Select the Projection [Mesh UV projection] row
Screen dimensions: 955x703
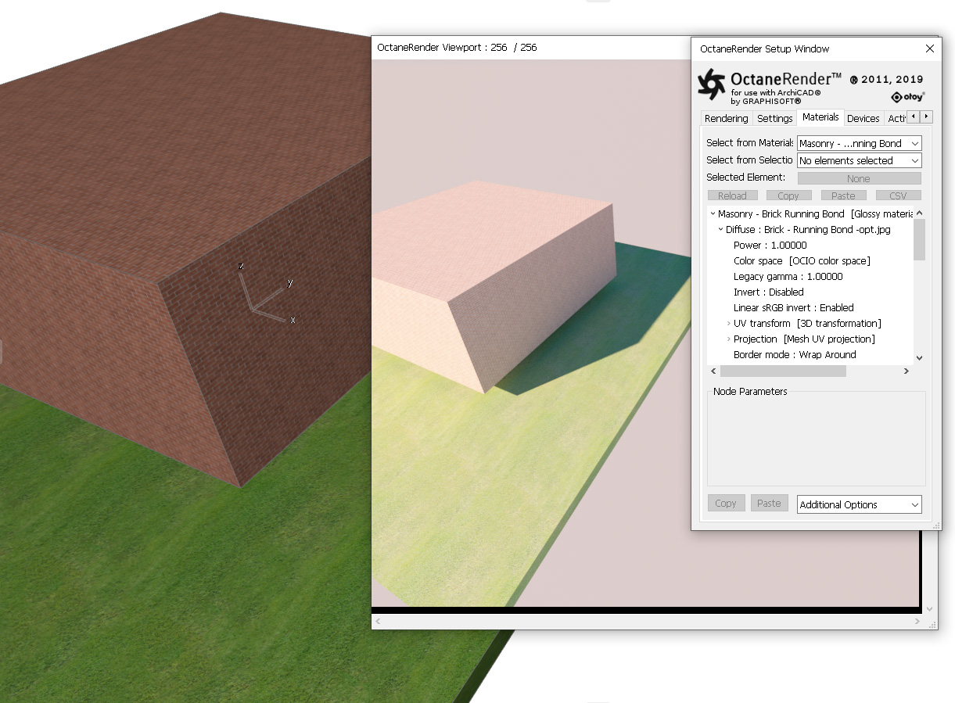click(x=804, y=339)
